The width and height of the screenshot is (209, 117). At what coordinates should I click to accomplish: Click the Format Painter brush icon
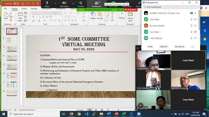[11, 20]
